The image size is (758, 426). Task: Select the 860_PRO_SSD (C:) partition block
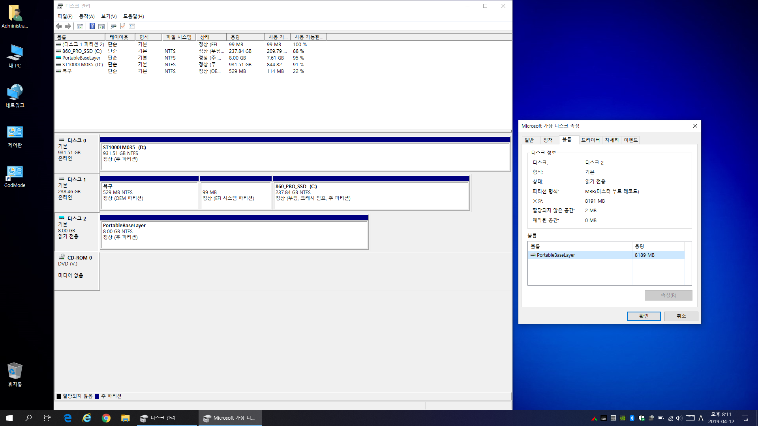(371, 193)
